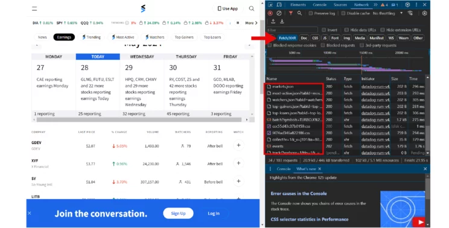Open Network panel settings gear
Viewport: 449px width, 228px height.
tap(425, 13)
